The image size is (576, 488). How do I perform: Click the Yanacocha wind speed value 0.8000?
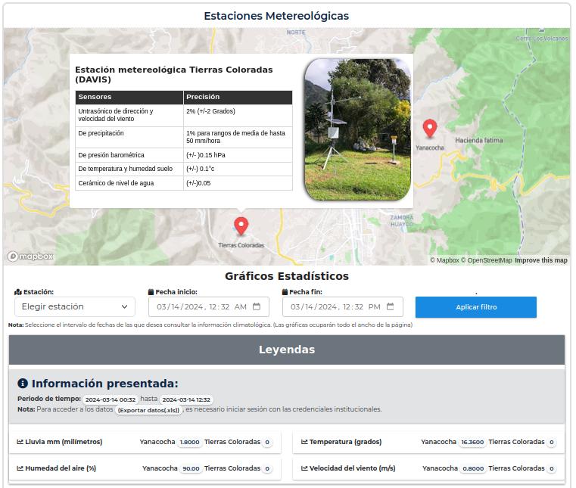473,468
